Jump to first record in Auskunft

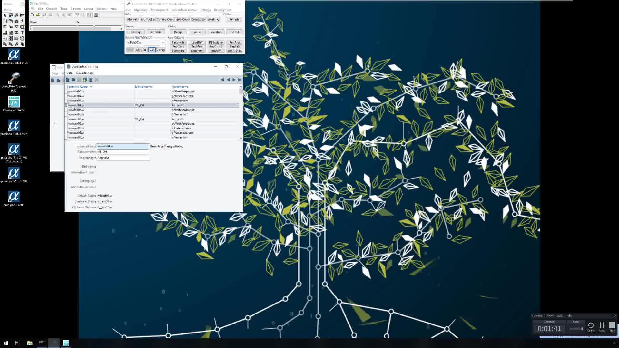(222, 80)
